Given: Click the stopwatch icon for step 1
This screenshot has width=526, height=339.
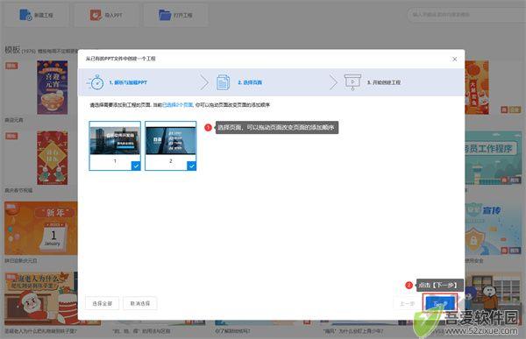Looking at the screenshot, I should click(96, 82).
